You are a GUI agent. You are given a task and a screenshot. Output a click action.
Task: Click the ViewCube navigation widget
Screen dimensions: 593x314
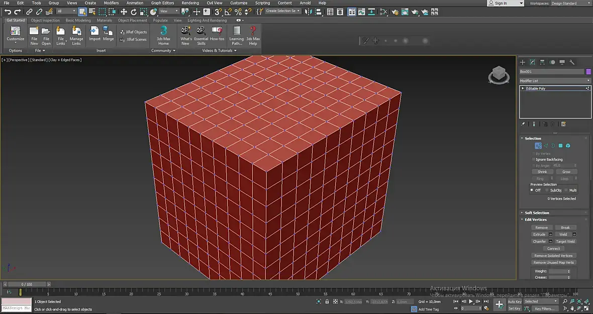tap(499, 75)
